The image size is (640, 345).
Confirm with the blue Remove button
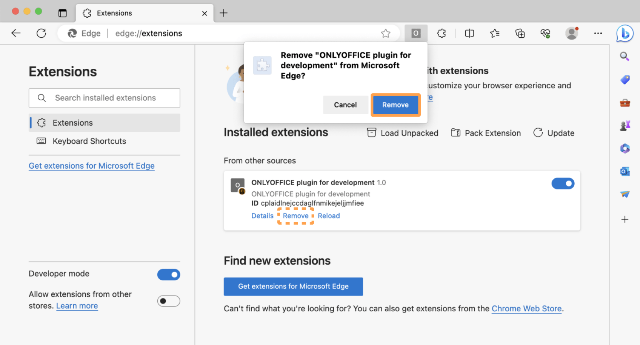(x=395, y=105)
